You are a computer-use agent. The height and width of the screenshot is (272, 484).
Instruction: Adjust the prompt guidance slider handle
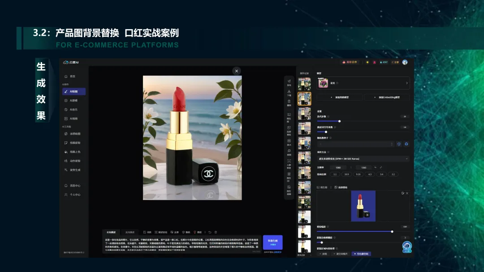tap(326, 132)
